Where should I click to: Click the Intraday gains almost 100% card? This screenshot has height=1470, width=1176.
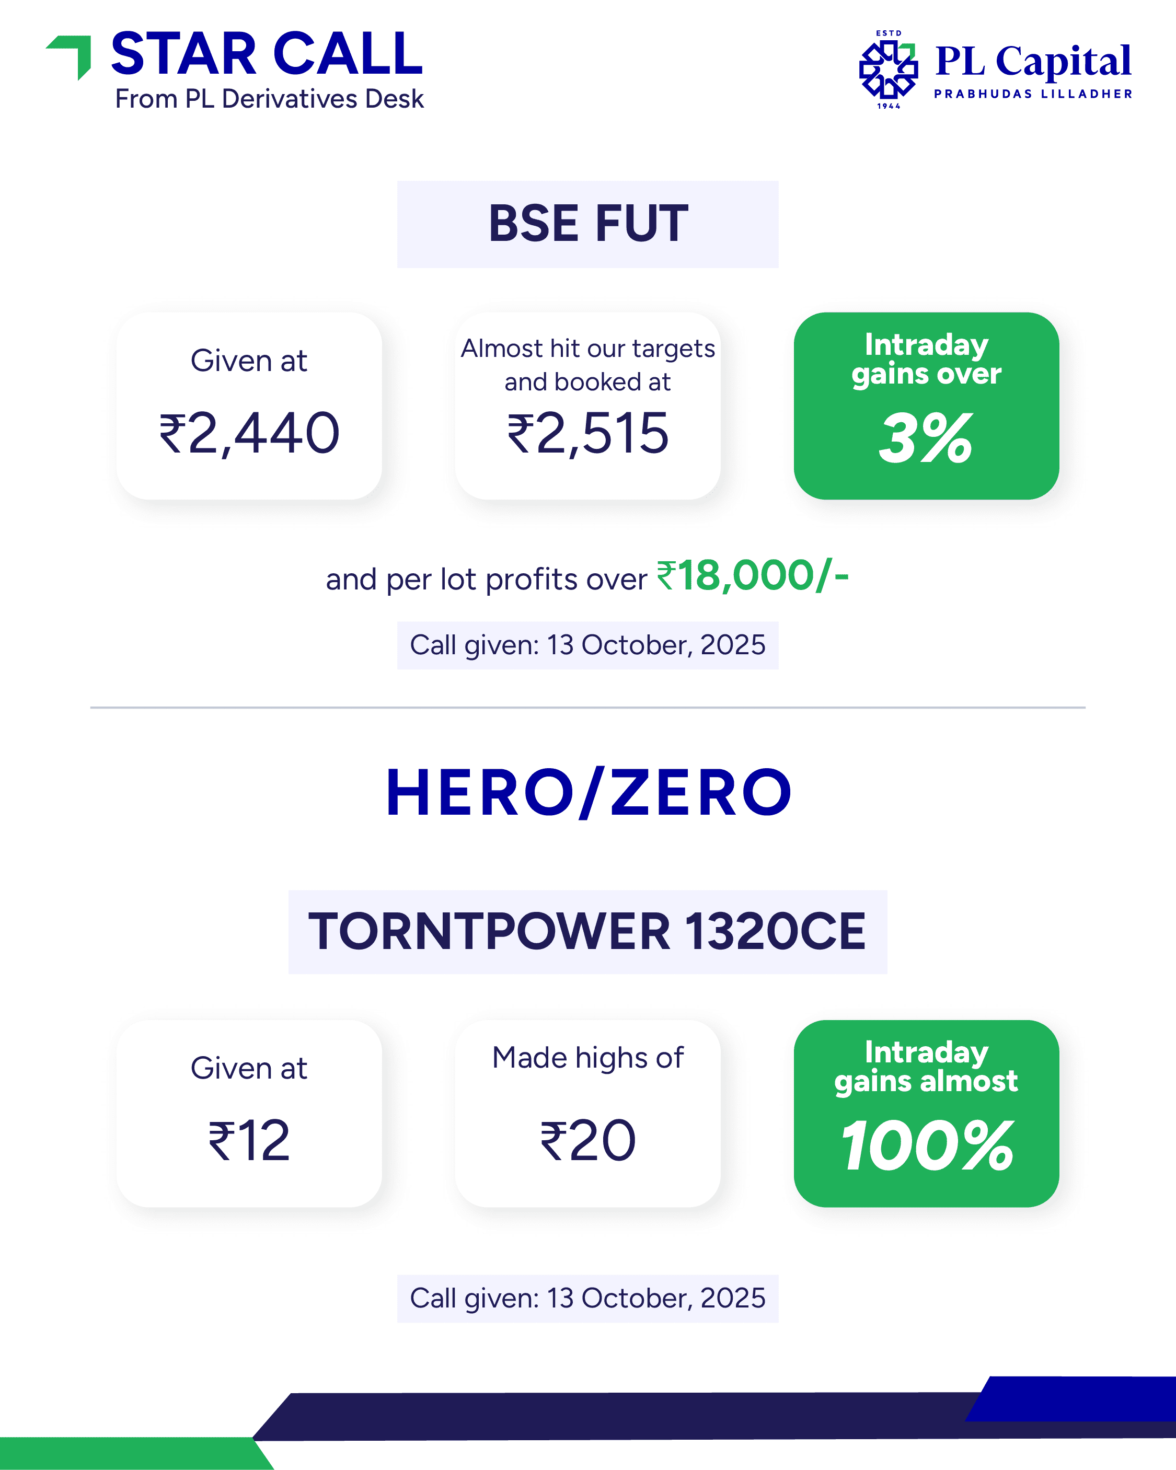[x=926, y=1114]
